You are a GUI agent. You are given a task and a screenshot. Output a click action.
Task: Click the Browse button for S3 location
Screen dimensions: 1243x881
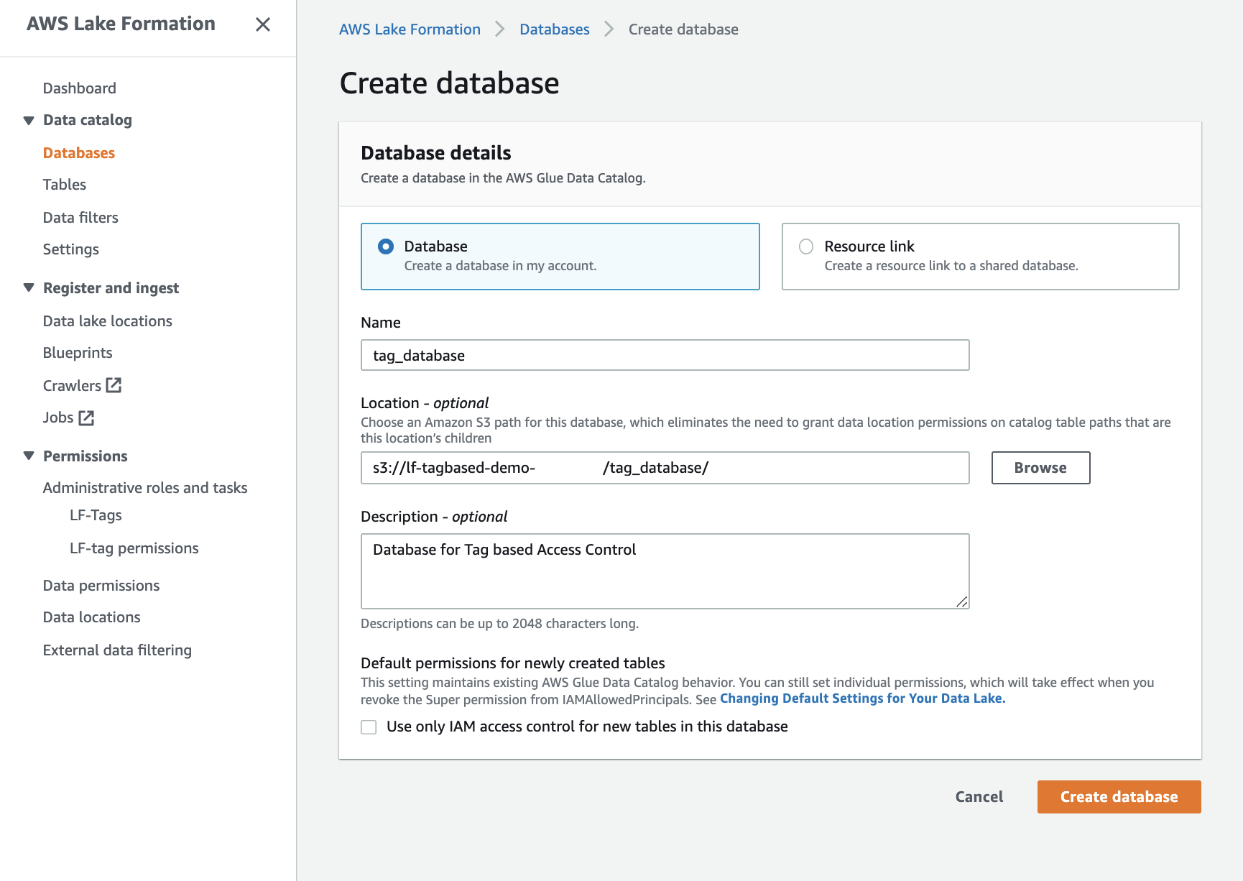point(1040,468)
